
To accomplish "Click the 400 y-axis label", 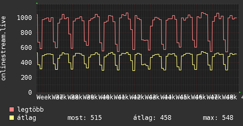I will 26,62.
